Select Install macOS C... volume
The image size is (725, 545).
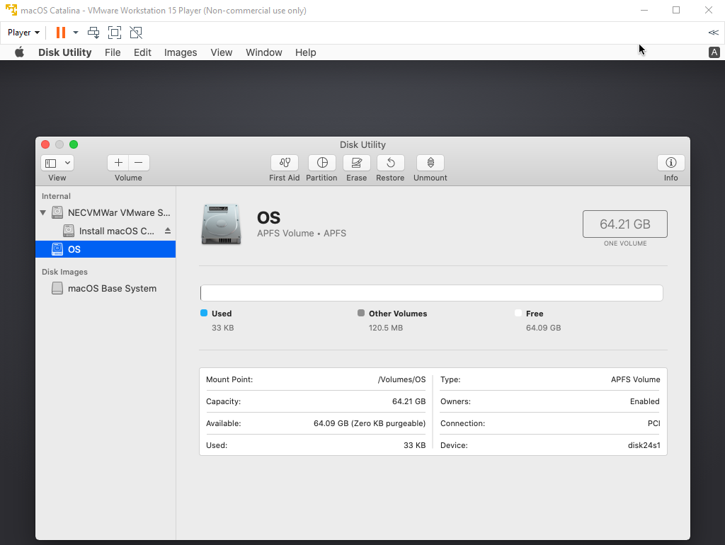tap(106, 231)
